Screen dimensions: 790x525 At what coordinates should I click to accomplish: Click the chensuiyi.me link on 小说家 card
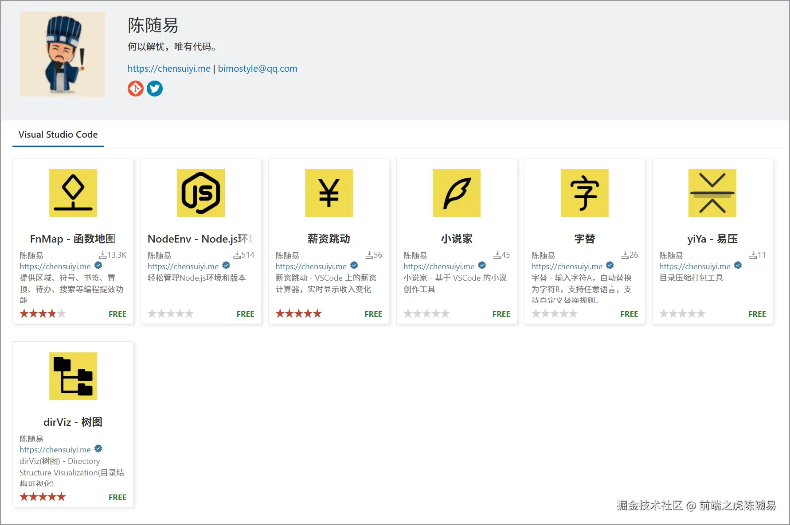click(x=439, y=266)
